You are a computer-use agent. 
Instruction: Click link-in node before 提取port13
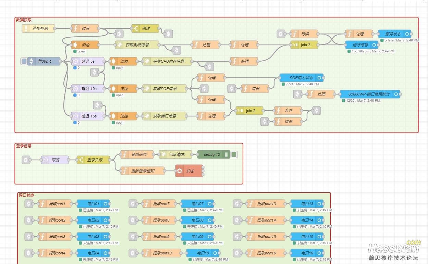click(x=237, y=204)
